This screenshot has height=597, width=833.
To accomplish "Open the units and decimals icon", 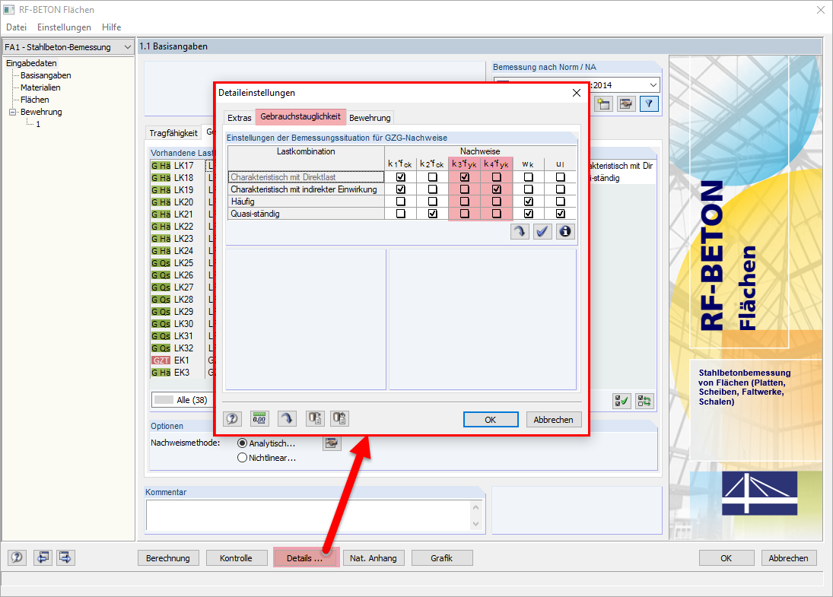I will point(259,418).
